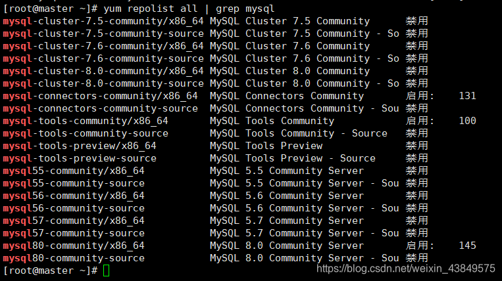
Task: Select repo id 'mysql-cluster-8.0-community/x86_64'
Action: pyautogui.click(x=103, y=71)
